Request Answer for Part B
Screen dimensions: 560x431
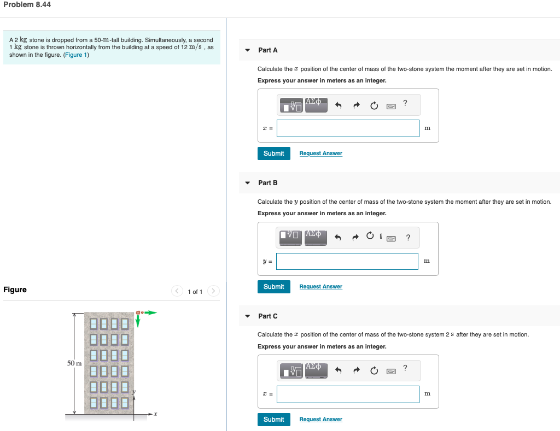[320, 287]
